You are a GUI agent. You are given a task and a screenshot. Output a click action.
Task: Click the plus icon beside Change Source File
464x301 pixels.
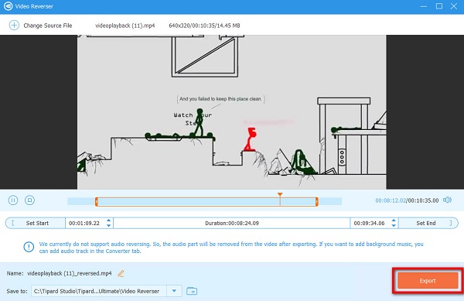pyautogui.click(x=14, y=26)
